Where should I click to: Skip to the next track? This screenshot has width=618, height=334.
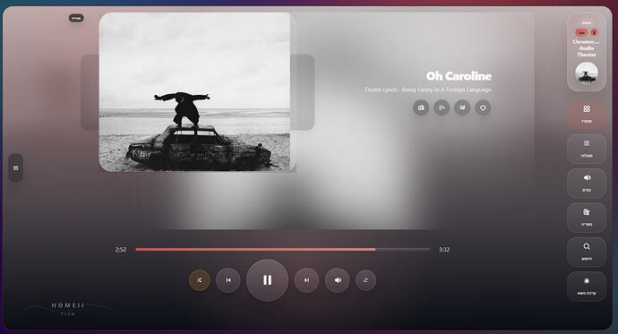click(x=306, y=280)
